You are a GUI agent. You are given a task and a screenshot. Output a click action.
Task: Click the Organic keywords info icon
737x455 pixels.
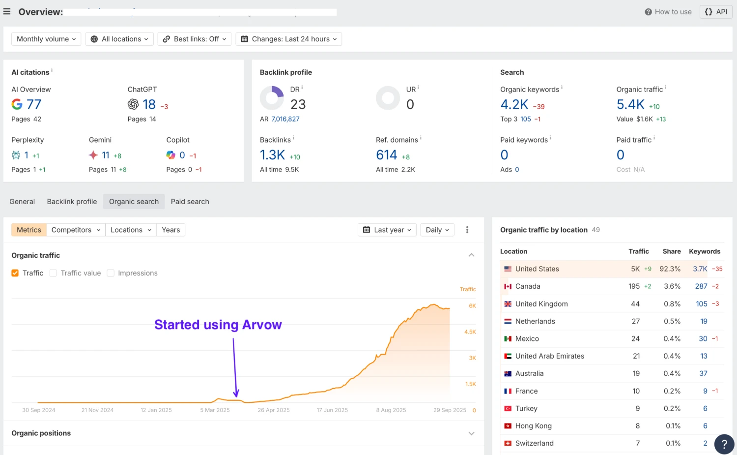click(x=562, y=88)
